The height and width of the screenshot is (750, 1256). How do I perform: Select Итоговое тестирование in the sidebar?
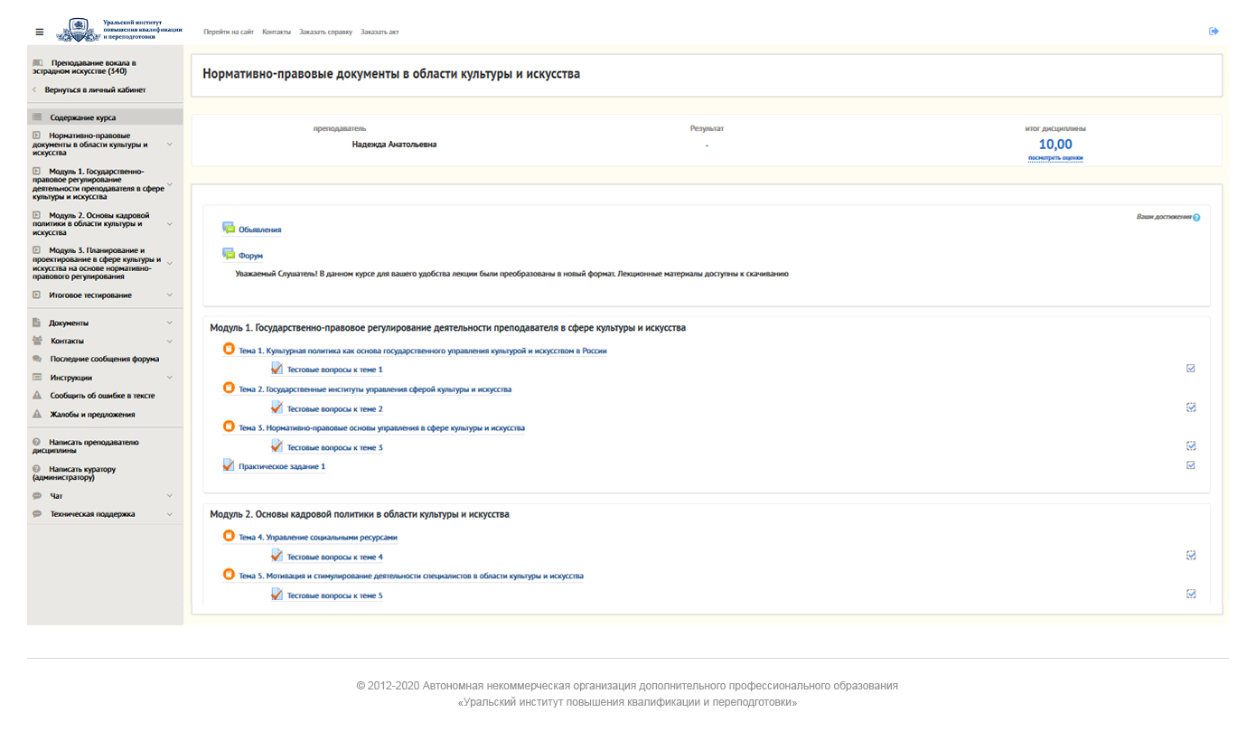[x=89, y=295]
